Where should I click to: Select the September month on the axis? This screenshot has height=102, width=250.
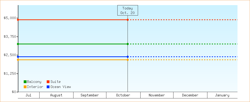[x=90, y=95]
